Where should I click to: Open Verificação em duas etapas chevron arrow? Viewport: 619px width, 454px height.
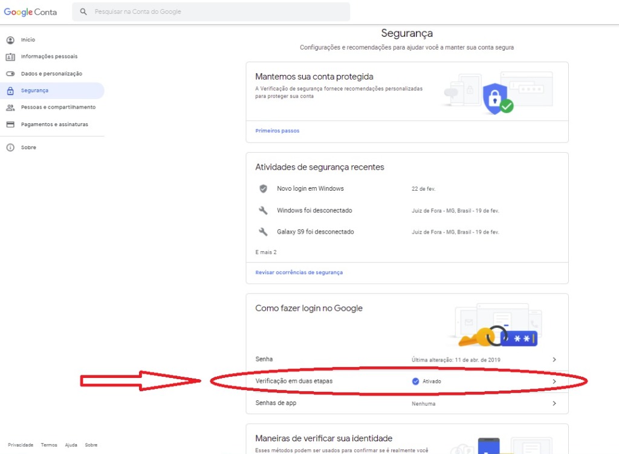pos(554,382)
